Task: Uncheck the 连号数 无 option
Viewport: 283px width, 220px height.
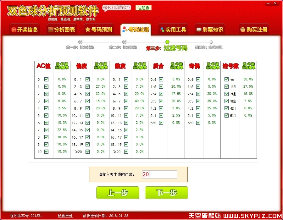Action: pos(226,80)
